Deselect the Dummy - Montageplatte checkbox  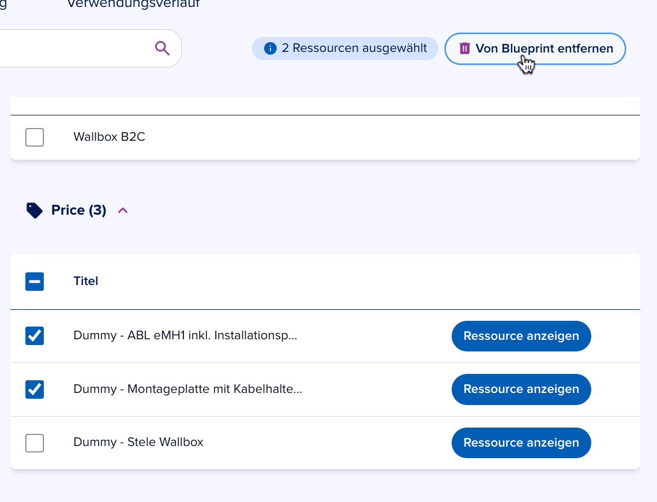35,389
